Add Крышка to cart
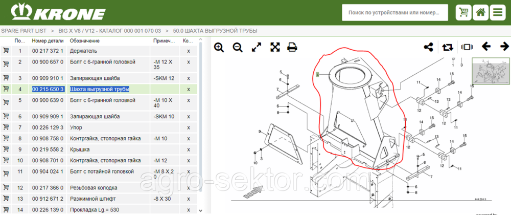The image size is (511, 215). click(6, 149)
